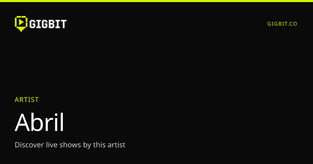Select the ARTIST category label
The height and width of the screenshot is (164, 313).
27,100
